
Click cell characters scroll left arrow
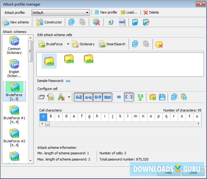42,124
